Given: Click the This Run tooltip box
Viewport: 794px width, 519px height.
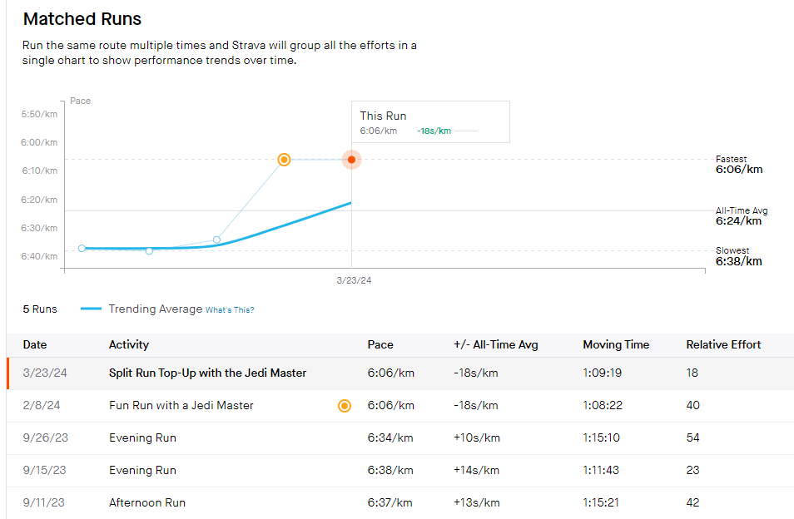Looking at the screenshot, I should click(x=429, y=122).
